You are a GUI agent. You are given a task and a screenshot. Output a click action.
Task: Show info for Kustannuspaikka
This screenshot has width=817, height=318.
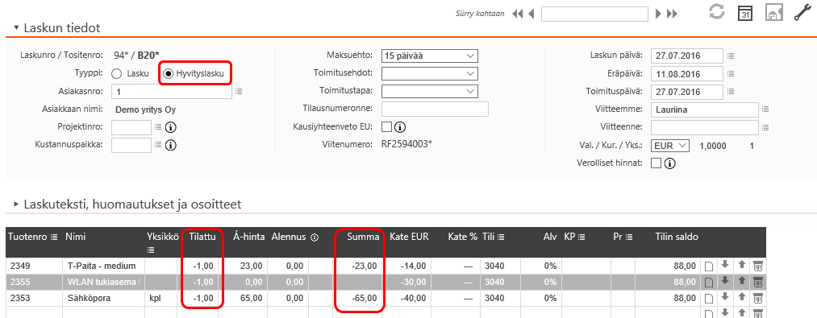pyautogui.click(x=170, y=145)
